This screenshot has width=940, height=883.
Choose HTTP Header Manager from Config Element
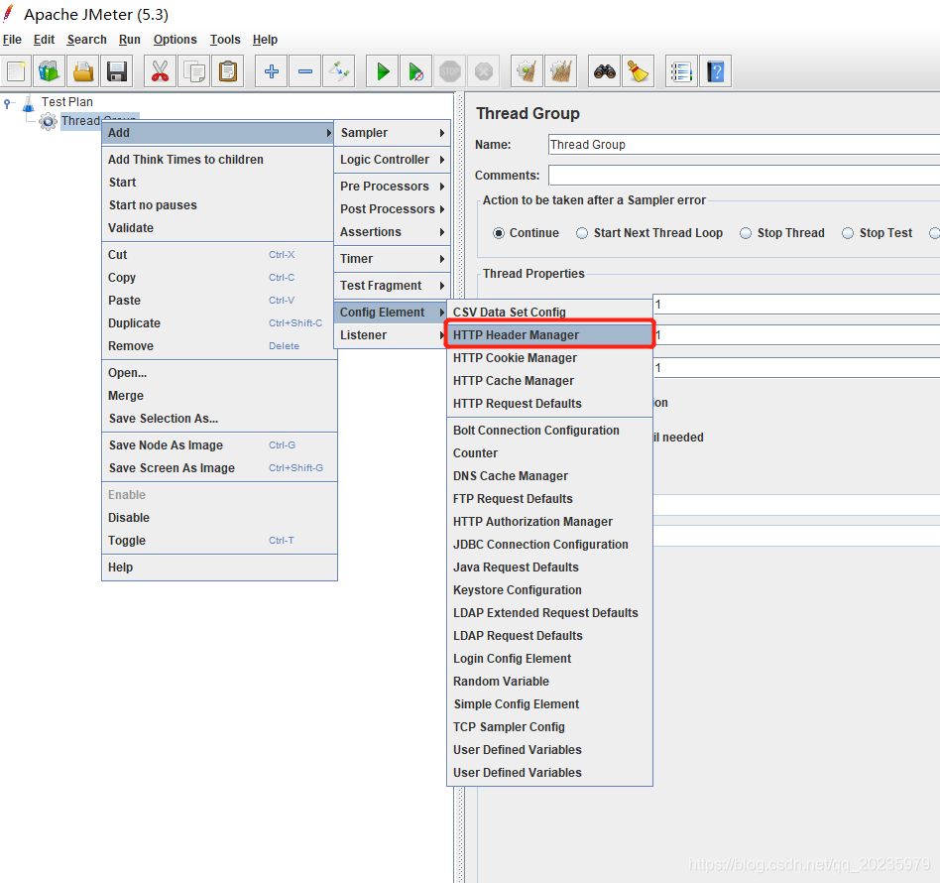pyautogui.click(x=549, y=334)
